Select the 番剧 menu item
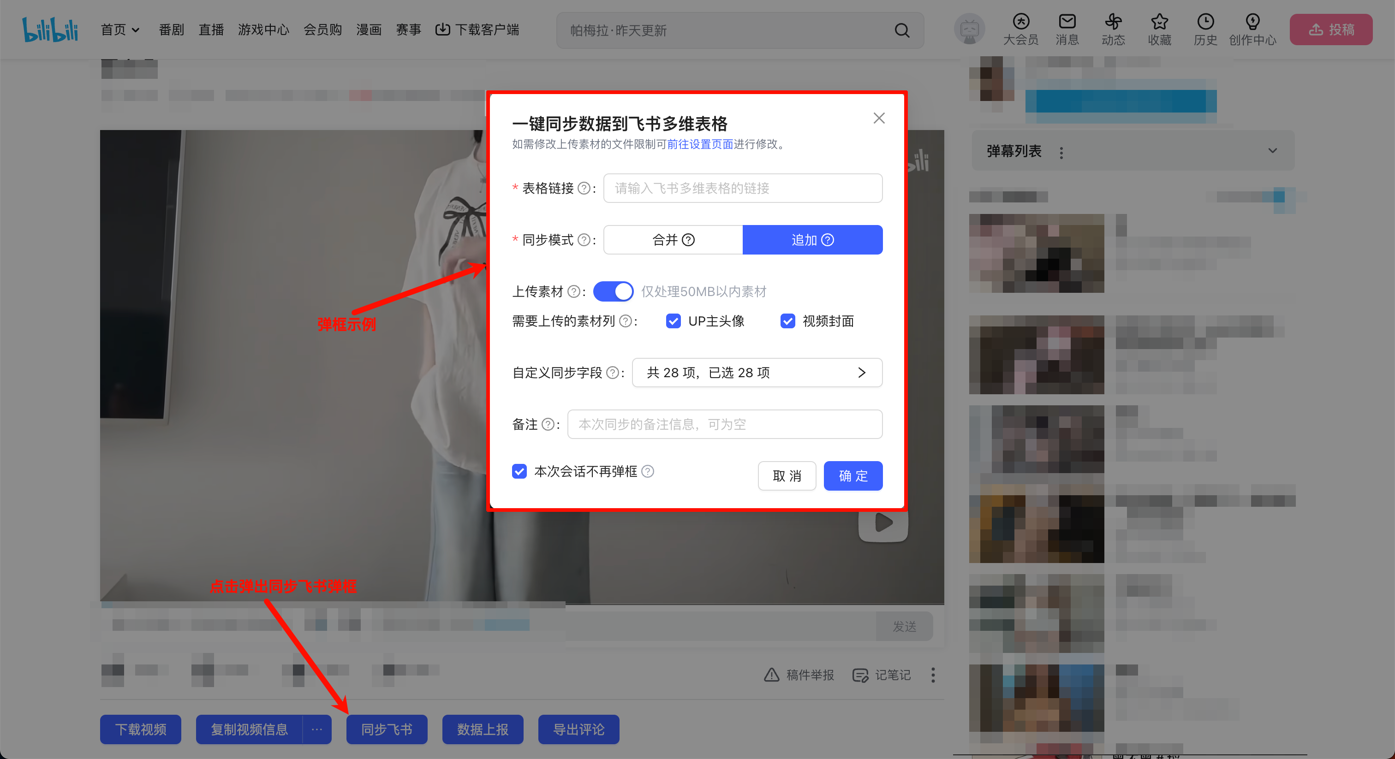 tap(171, 30)
